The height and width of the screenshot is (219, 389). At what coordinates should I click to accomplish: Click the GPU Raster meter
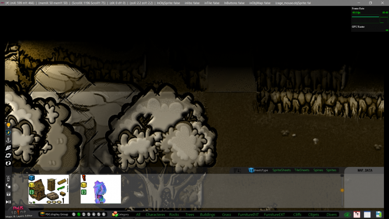coord(370,28)
